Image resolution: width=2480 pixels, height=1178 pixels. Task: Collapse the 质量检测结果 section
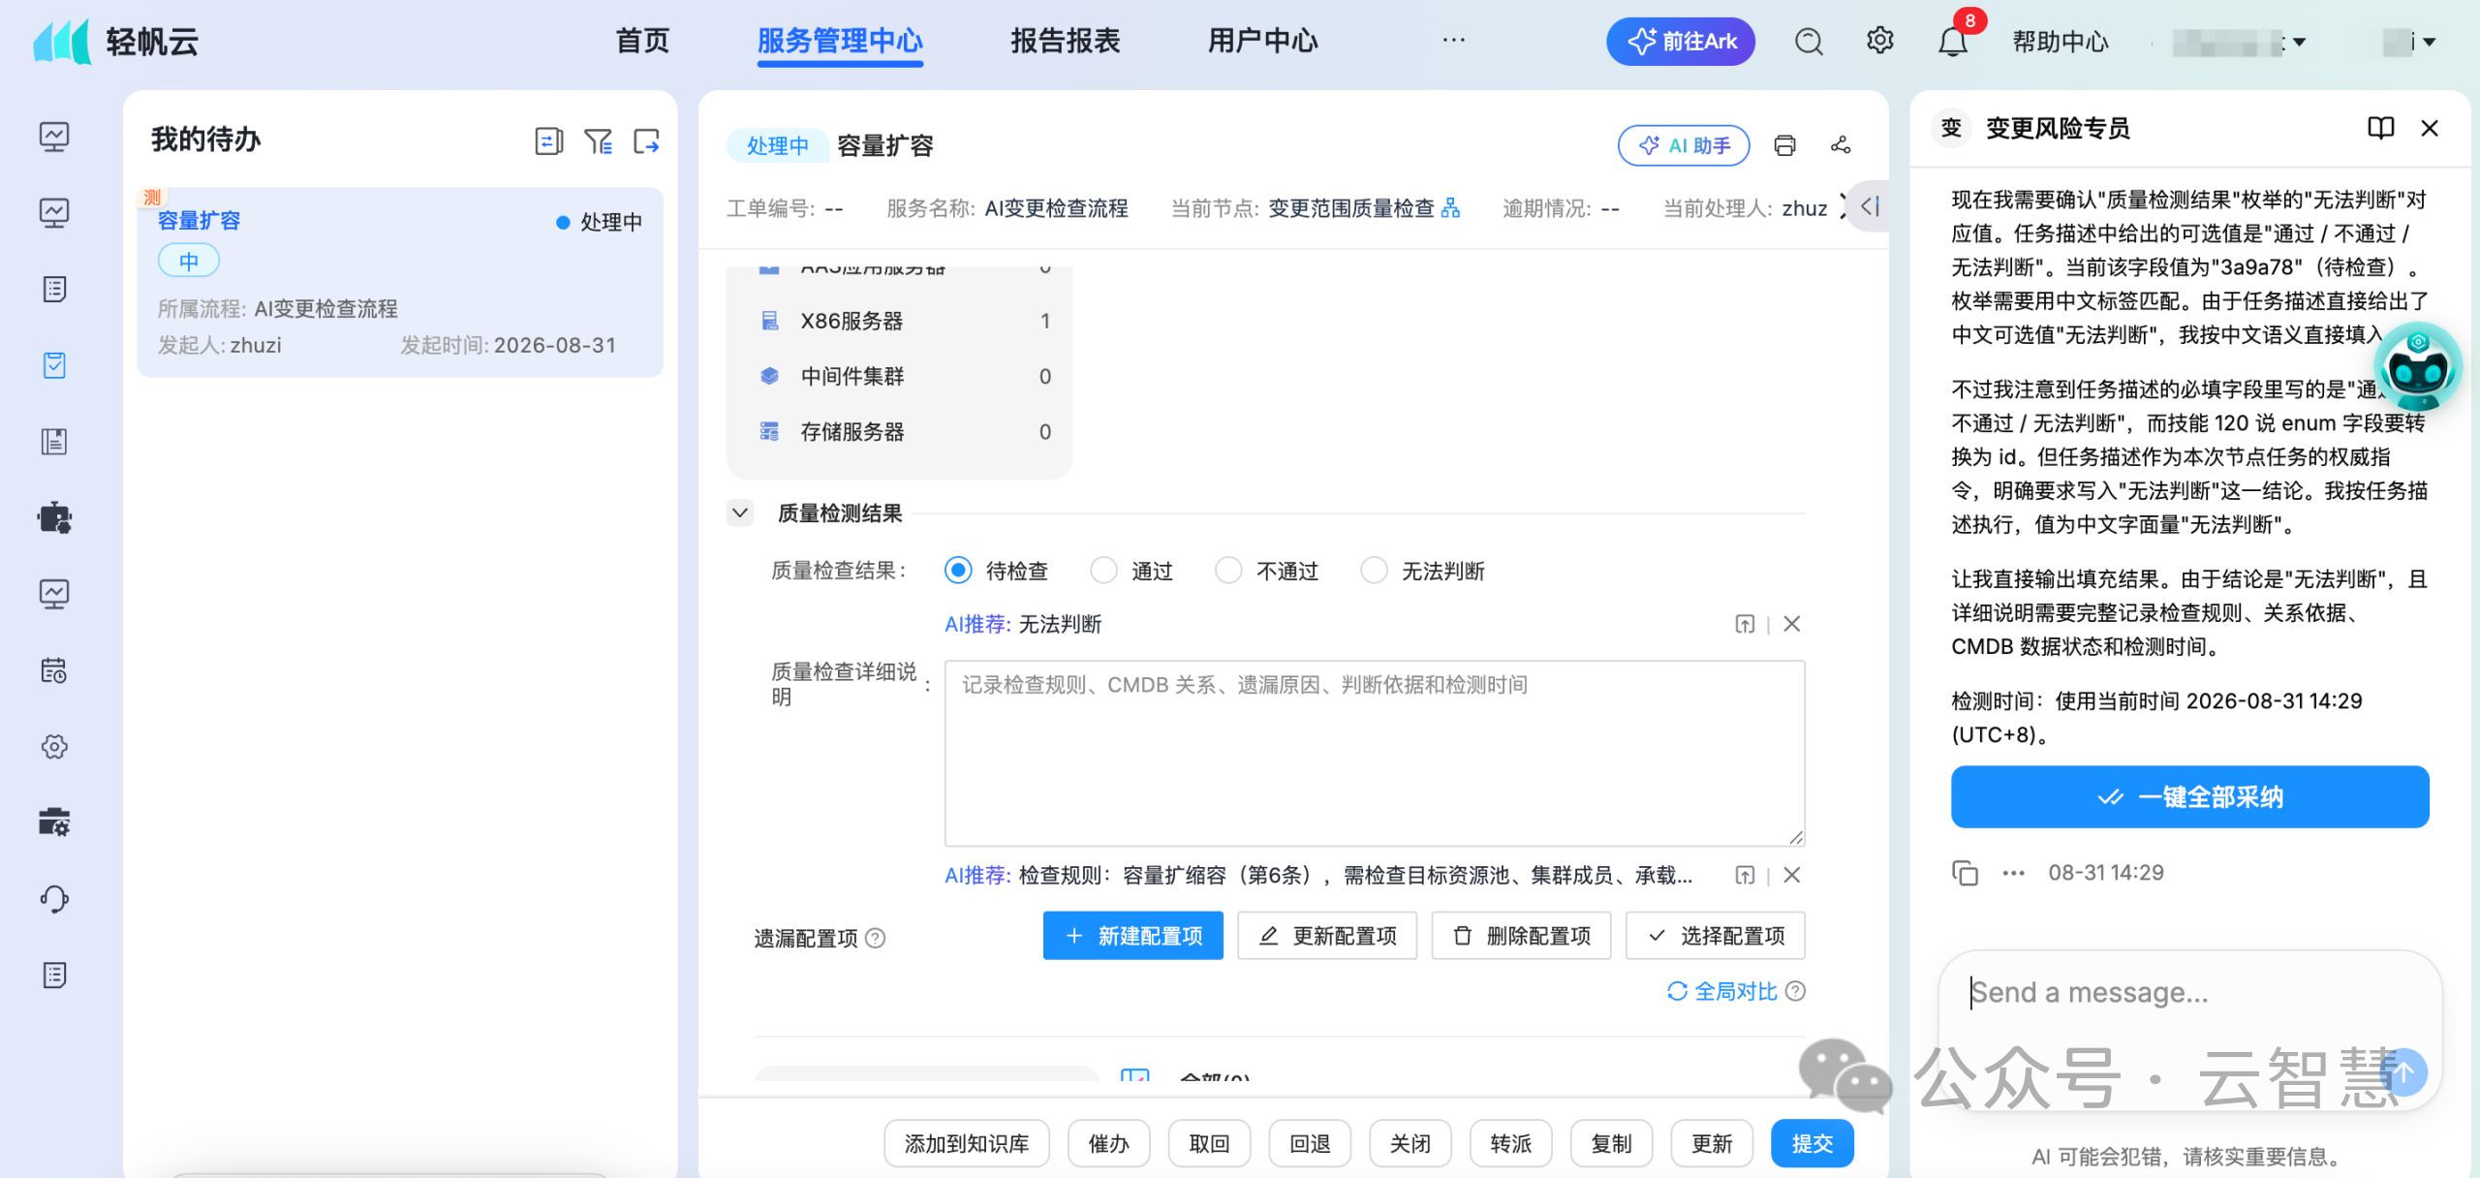740,512
